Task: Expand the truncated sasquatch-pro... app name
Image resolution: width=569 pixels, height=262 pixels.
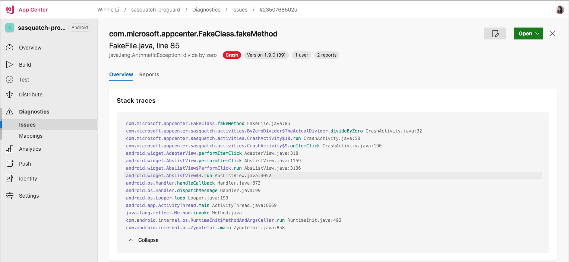Action: coord(41,27)
